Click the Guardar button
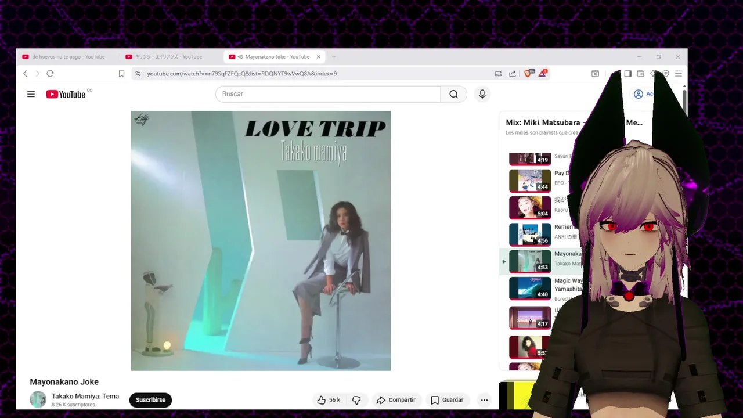 point(447,400)
